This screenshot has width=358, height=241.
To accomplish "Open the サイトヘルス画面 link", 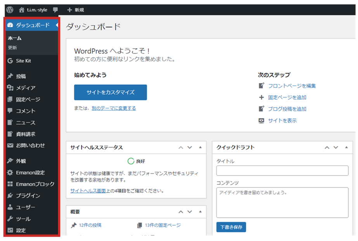I will pos(88,191).
